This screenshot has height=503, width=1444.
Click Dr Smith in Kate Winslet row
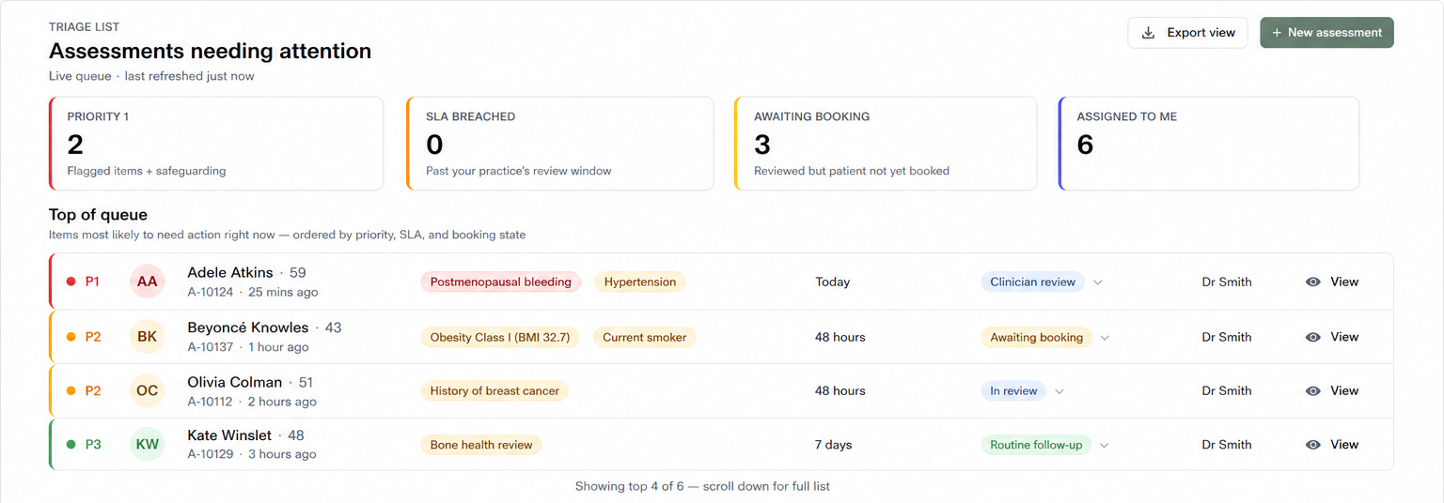[1227, 445]
